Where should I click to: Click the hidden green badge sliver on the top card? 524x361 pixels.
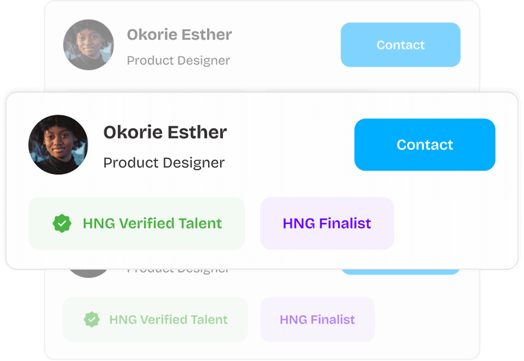point(155,89)
